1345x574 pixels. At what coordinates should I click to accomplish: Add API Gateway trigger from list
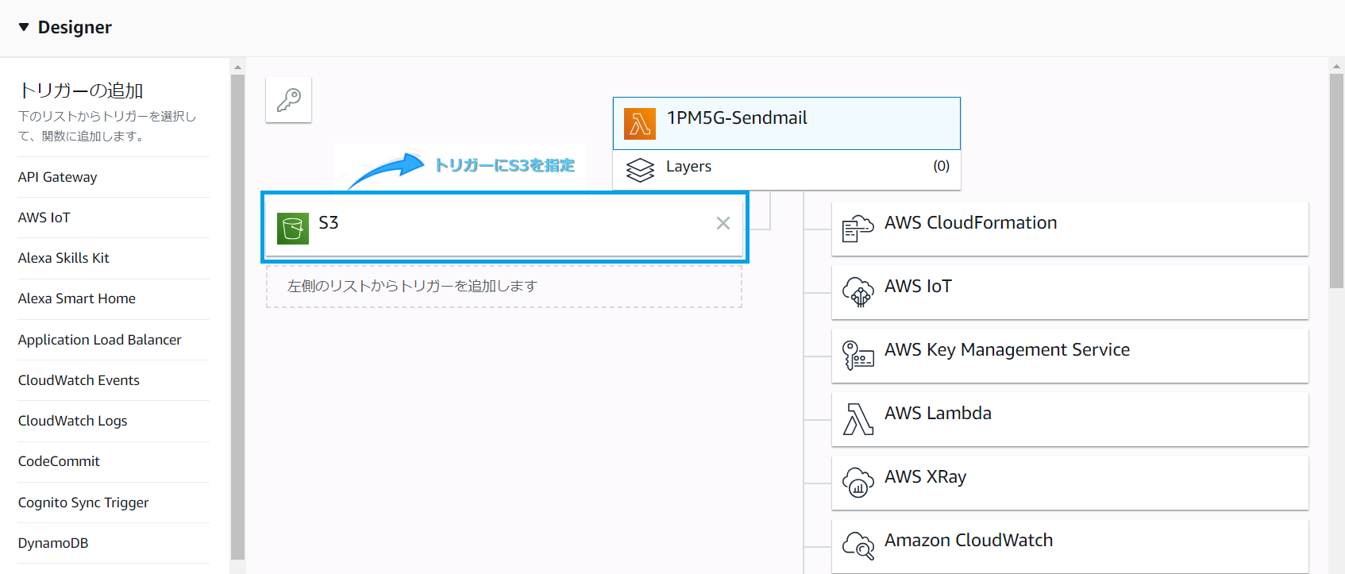click(57, 177)
